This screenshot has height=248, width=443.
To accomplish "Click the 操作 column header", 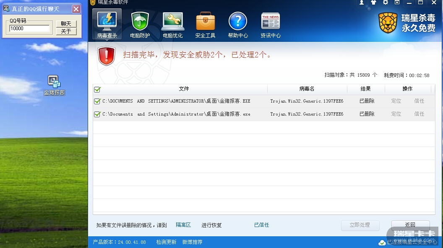I will pyautogui.click(x=407, y=89).
